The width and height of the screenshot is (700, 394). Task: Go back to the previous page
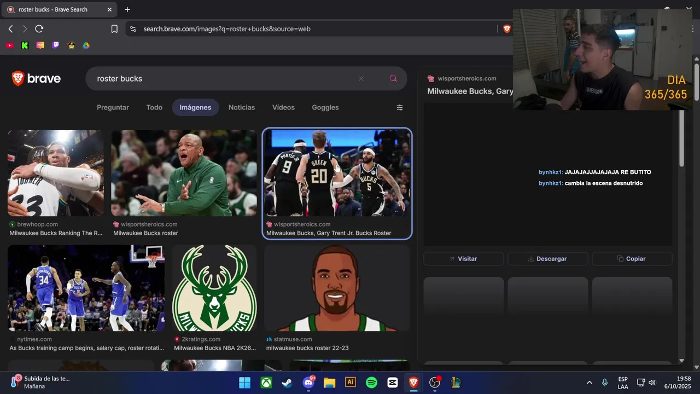click(x=10, y=29)
